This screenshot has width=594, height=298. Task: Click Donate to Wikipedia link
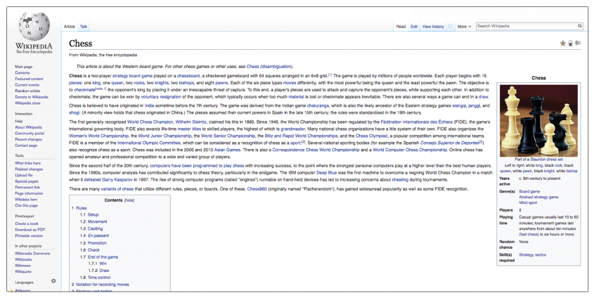point(31,97)
